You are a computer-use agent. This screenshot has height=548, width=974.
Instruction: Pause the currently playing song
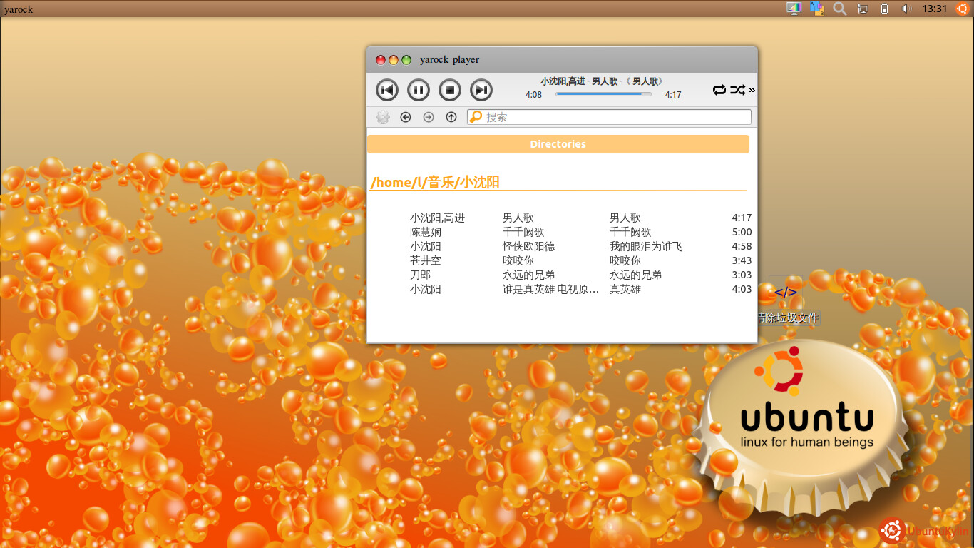(419, 90)
